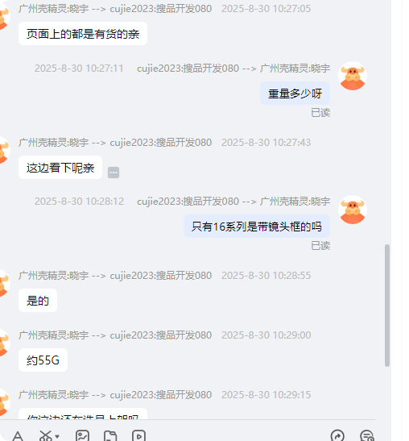Click the avatar next to 只有16系列 message
The height and width of the screenshot is (441, 409).
click(353, 210)
